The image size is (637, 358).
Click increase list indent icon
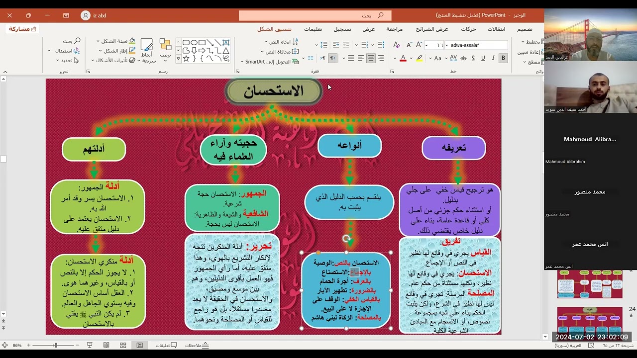click(336, 45)
